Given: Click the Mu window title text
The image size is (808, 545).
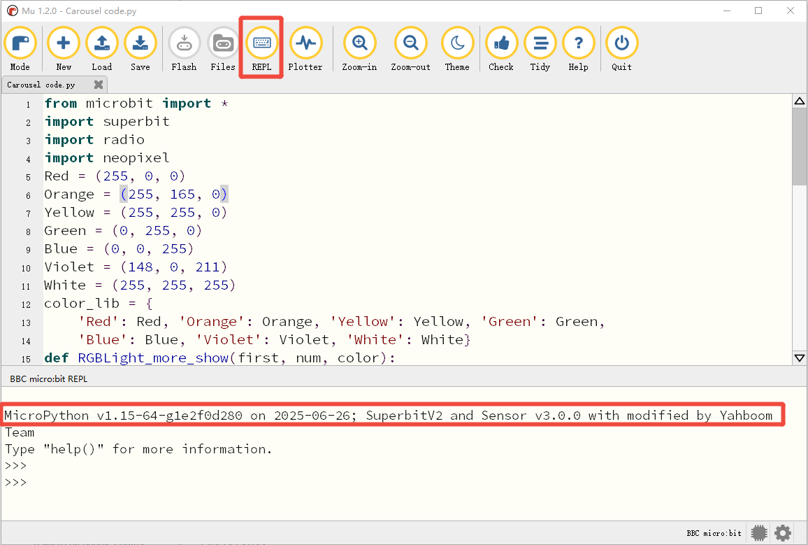Looking at the screenshot, I should 79,10.
